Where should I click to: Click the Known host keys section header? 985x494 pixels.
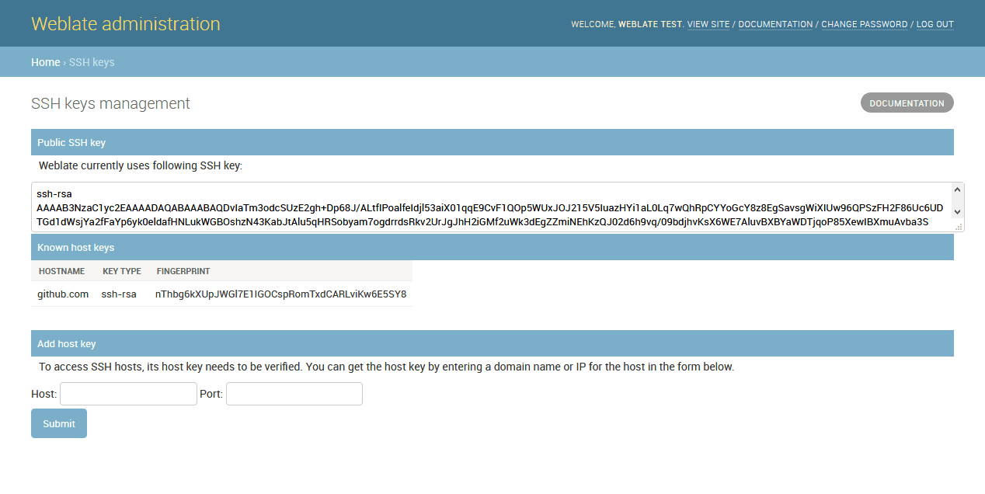point(493,247)
